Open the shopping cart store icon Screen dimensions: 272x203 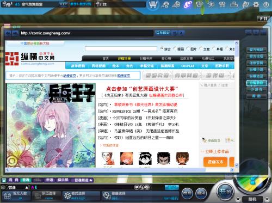click(153, 4)
